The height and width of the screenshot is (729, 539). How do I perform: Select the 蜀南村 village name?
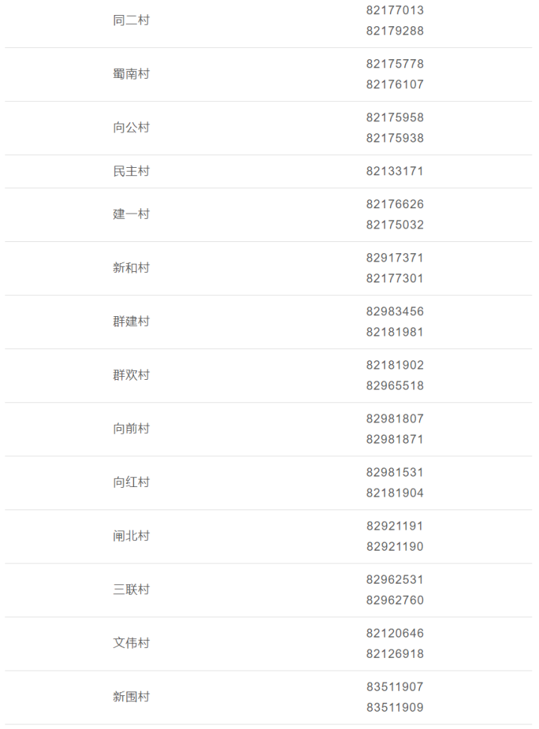(131, 74)
